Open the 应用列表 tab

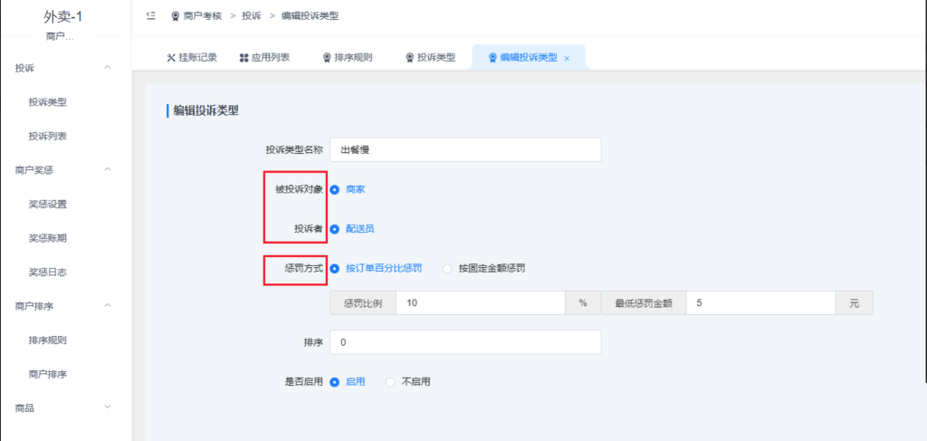click(x=270, y=58)
